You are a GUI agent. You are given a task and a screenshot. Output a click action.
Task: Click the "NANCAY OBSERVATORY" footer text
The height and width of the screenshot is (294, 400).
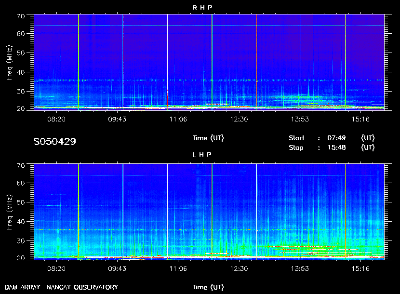click(82, 287)
